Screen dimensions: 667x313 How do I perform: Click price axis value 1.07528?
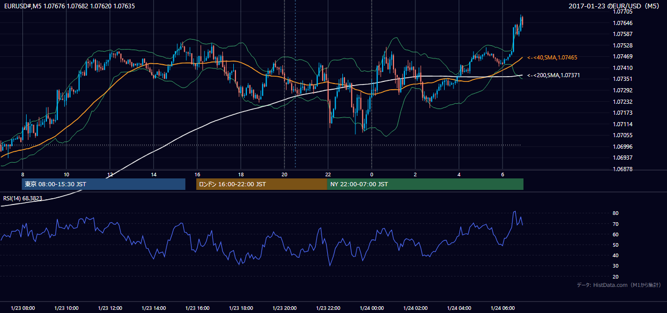tap(623, 46)
